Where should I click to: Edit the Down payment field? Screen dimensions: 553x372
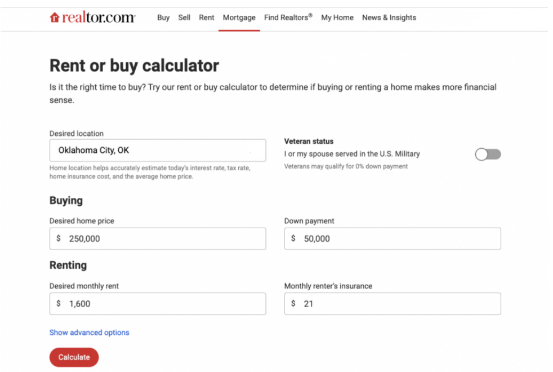pyautogui.click(x=393, y=238)
